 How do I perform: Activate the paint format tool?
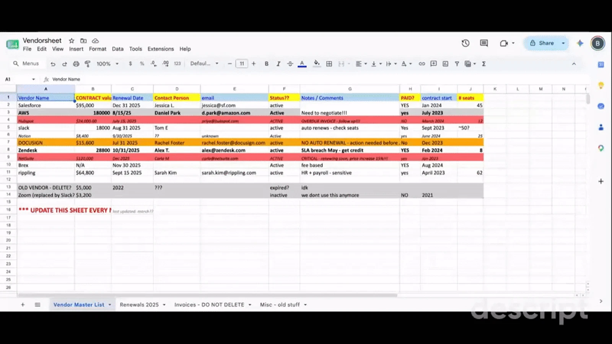point(88,64)
